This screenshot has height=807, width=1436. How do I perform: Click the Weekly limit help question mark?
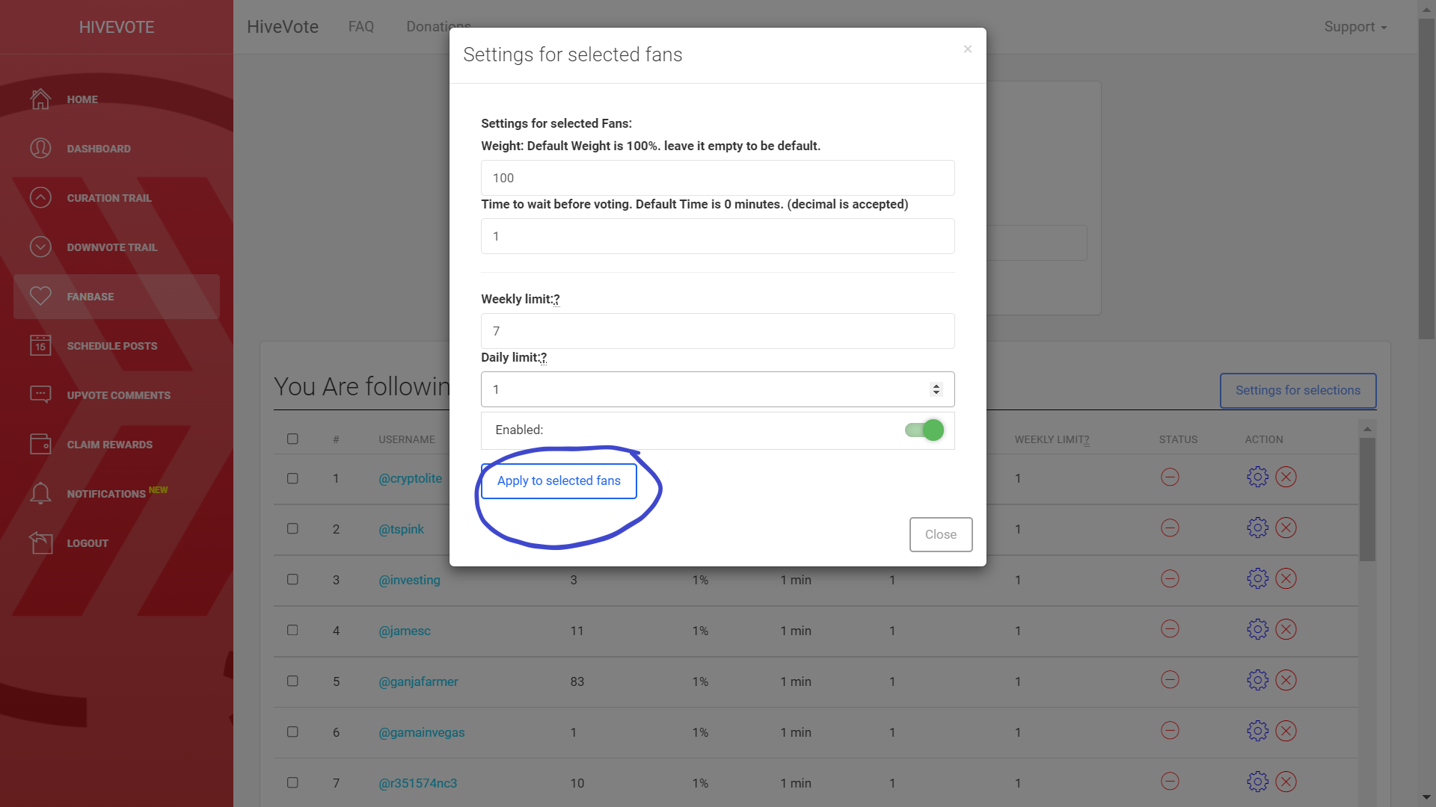(556, 300)
